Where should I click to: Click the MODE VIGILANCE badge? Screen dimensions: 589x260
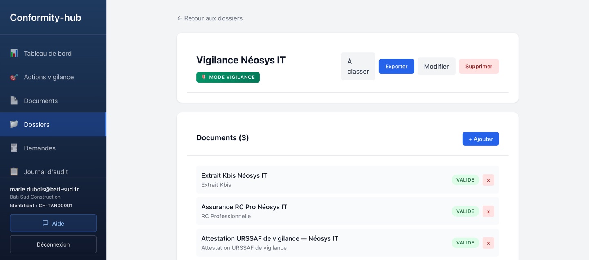[x=228, y=77]
